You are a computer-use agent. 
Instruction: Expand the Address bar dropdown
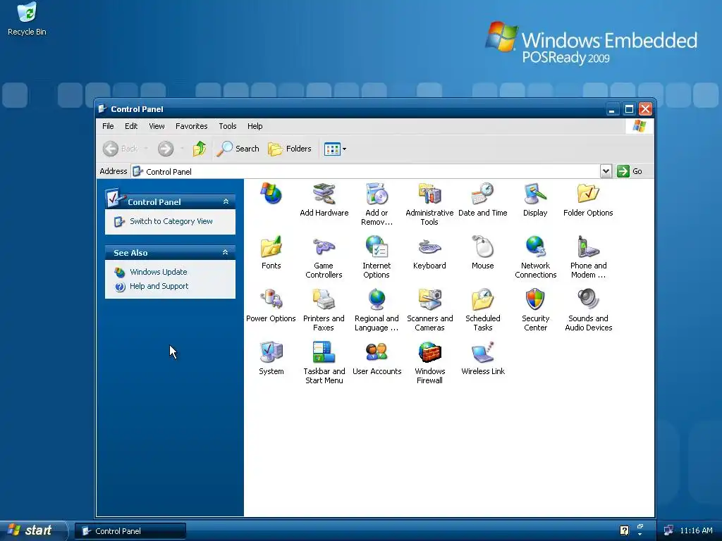tap(606, 171)
